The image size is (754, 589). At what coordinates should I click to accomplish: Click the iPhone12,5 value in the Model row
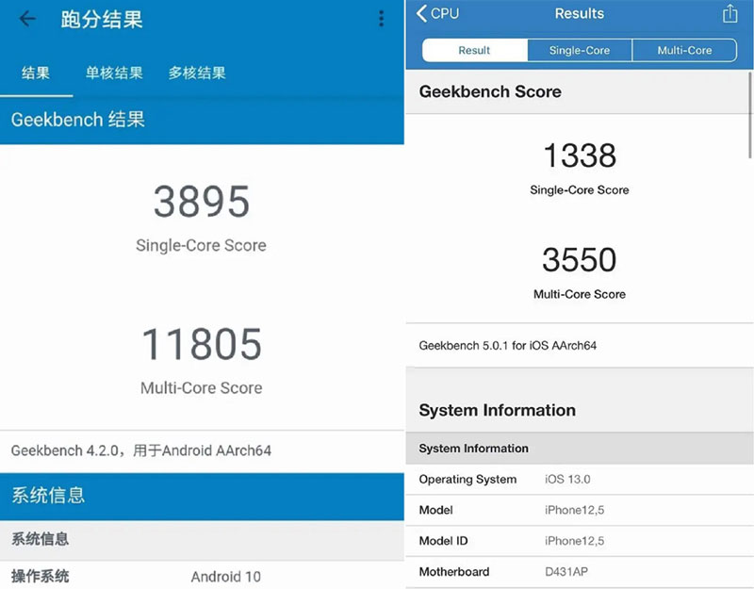[x=574, y=510]
